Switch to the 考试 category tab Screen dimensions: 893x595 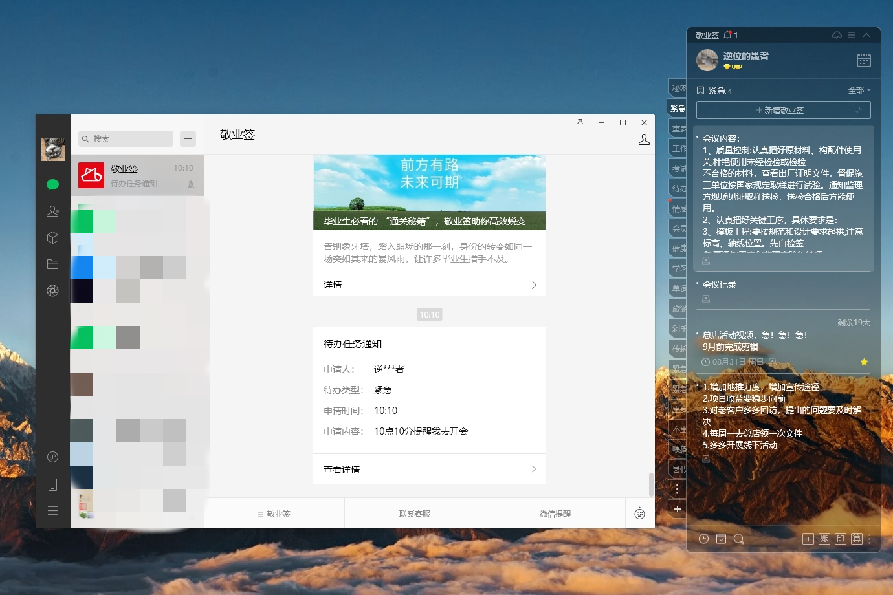678,168
